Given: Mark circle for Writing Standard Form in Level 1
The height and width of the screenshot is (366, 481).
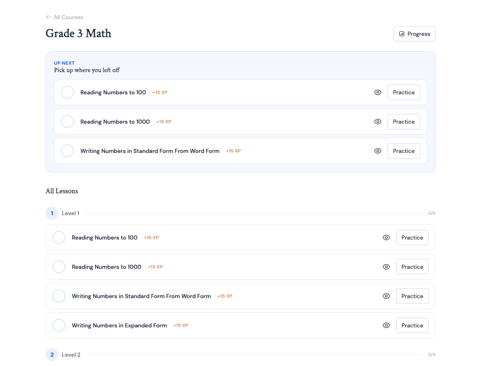Looking at the screenshot, I should 59,296.
